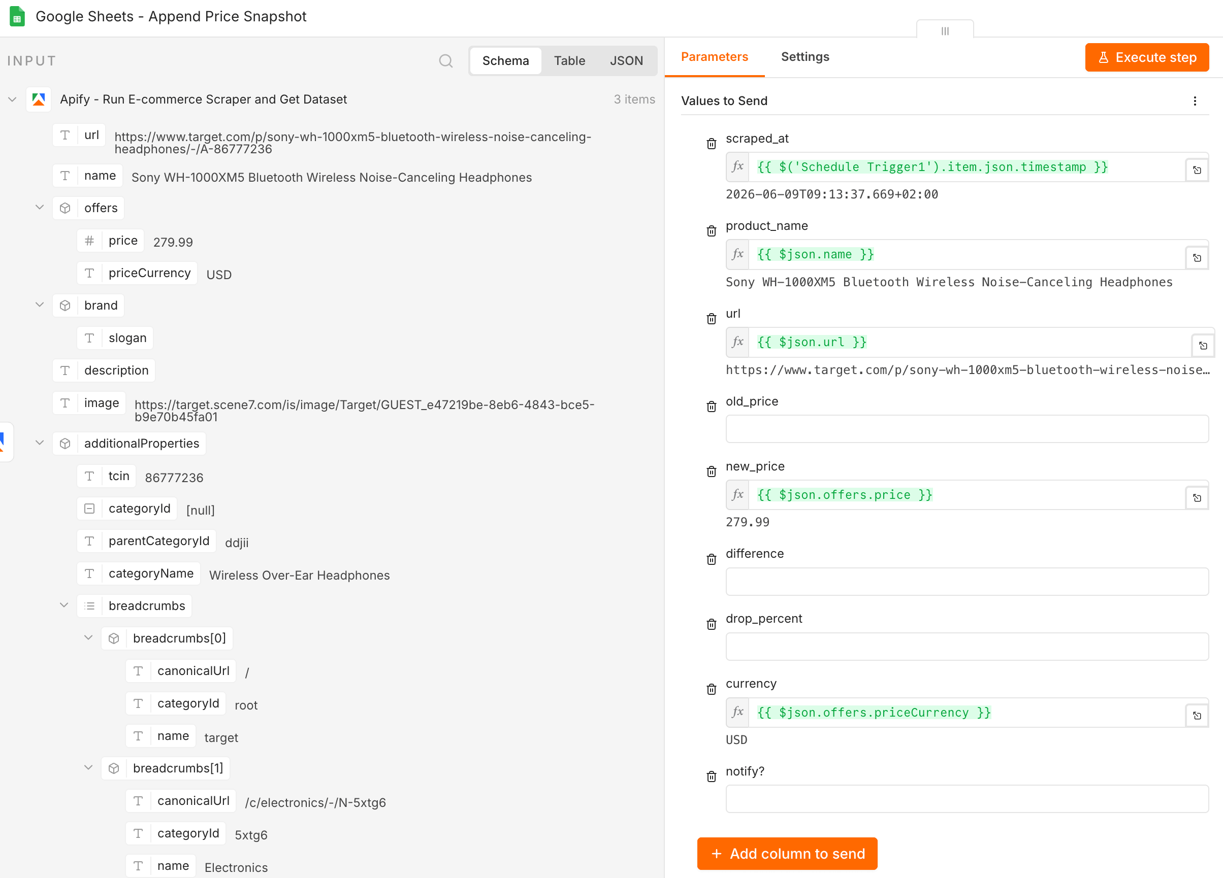Select the parentCategoryId field pill
The height and width of the screenshot is (878, 1223).
(x=147, y=541)
